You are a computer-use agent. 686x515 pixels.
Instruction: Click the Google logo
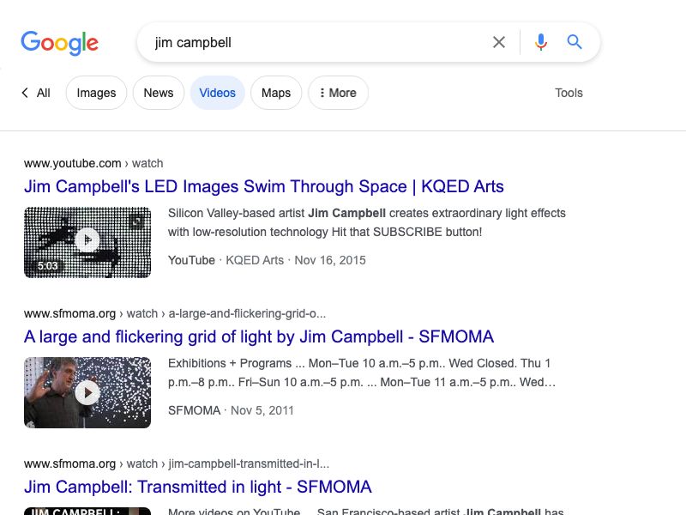click(59, 42)
